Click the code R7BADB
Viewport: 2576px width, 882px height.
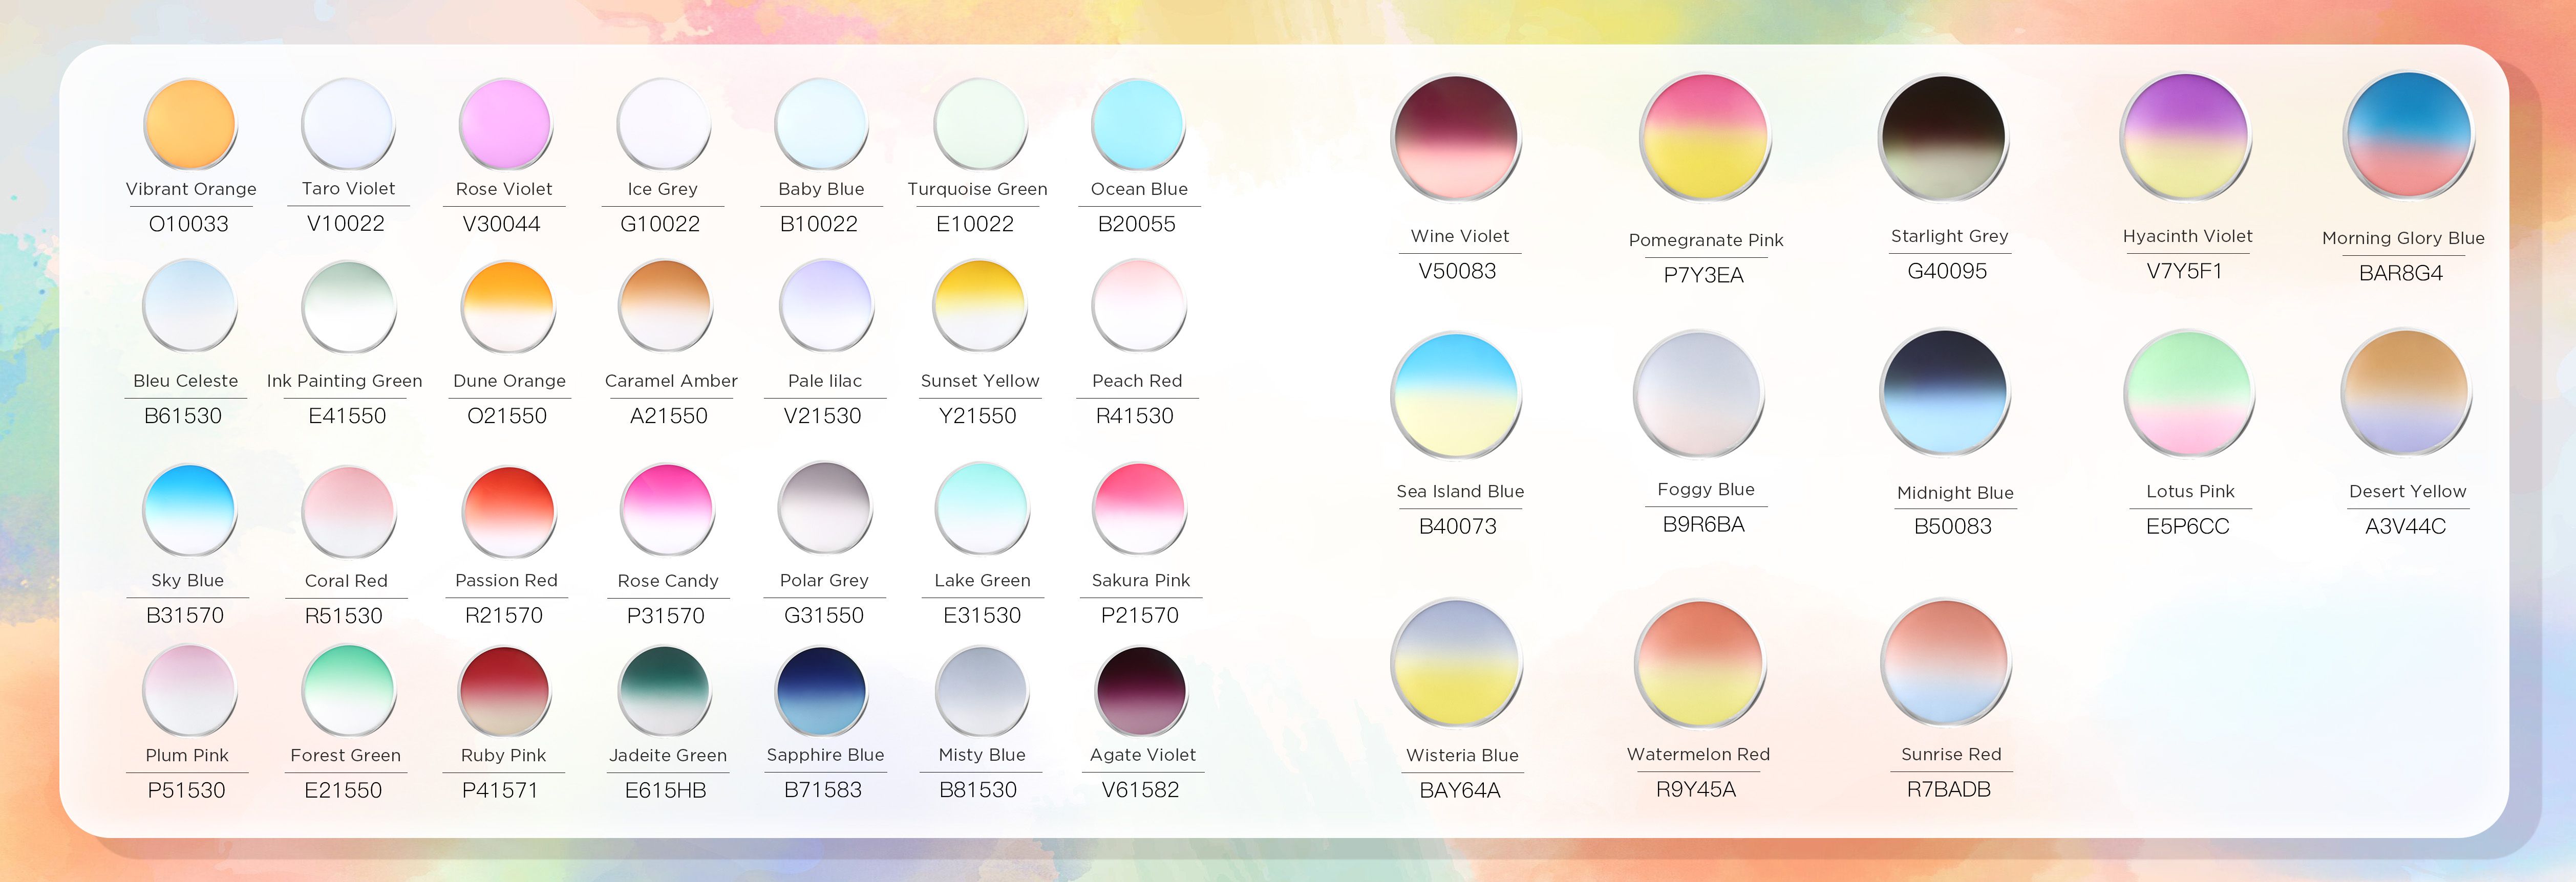click(1949, 789)
